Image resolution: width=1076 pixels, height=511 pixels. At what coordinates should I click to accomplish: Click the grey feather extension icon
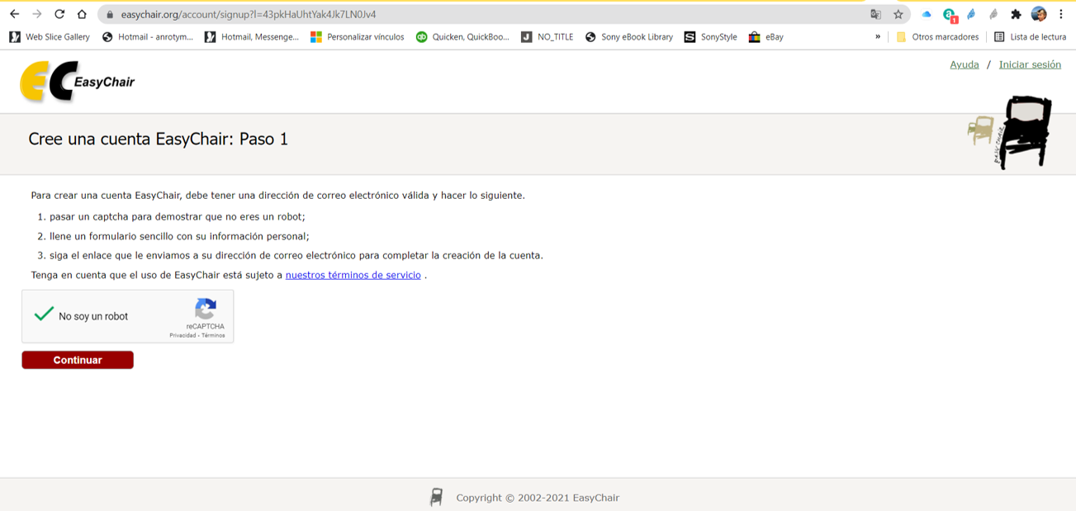(993, 14)
